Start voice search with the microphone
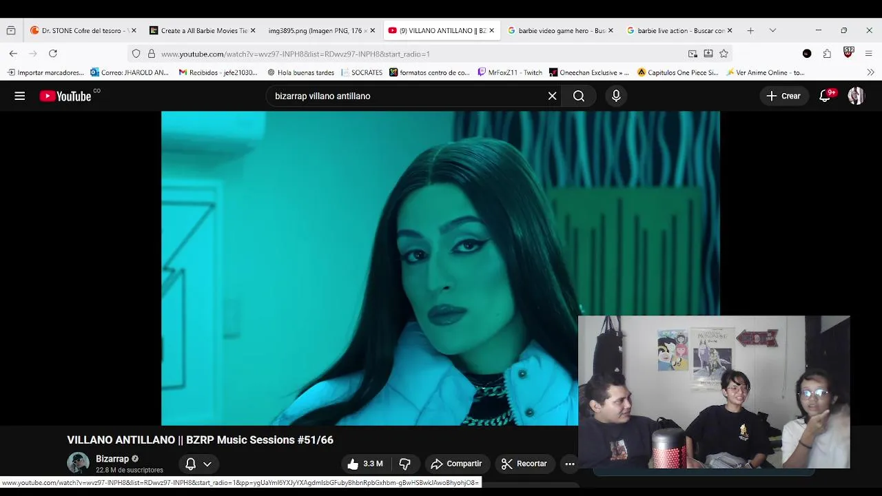This screenshot has width=882, height=496. pos(616,96)
